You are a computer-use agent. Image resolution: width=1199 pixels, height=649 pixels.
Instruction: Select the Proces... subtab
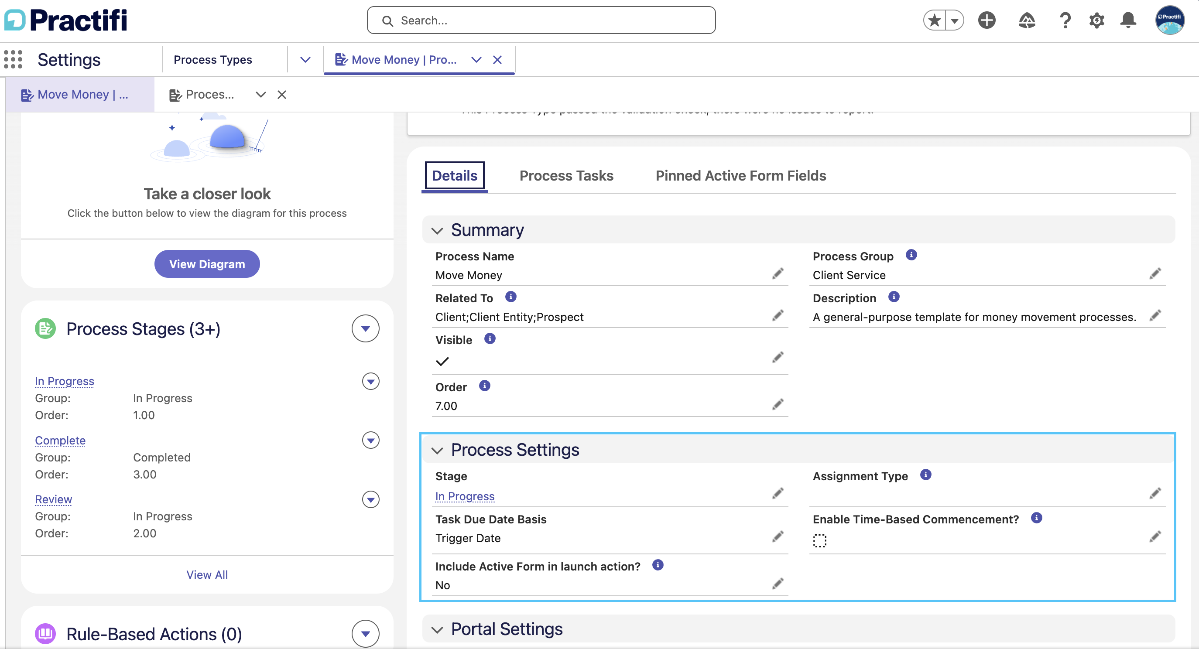coord(202,95)
